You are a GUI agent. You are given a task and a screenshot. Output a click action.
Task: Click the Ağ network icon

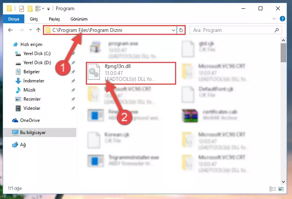pos(15,145)
